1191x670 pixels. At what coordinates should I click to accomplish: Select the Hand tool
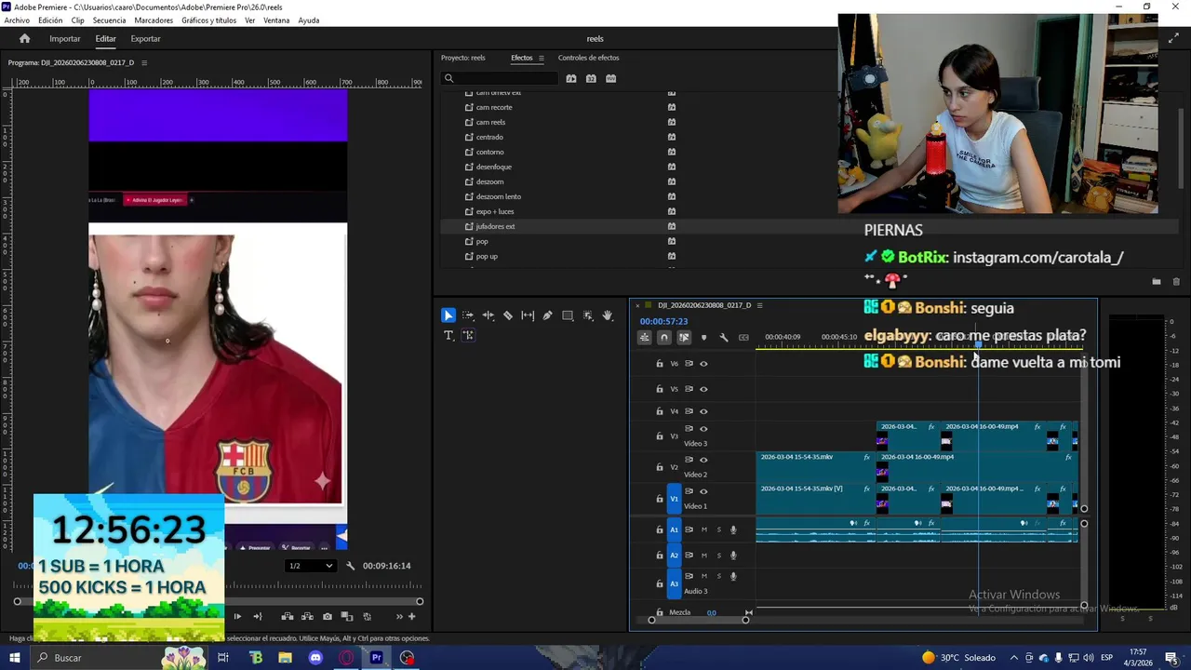608,315
